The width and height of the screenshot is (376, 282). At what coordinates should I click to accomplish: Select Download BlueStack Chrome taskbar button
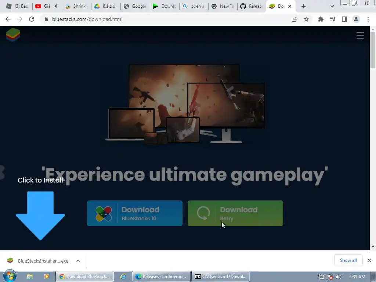[x=85, y=276]
